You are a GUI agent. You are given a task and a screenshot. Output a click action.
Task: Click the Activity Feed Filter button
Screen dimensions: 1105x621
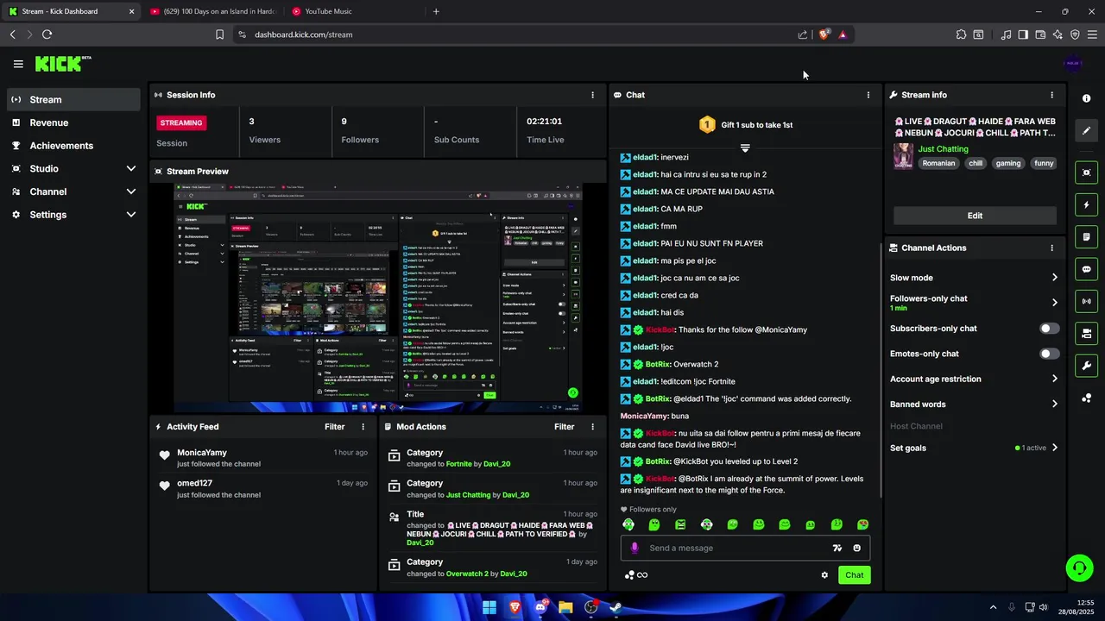(334, 427)
